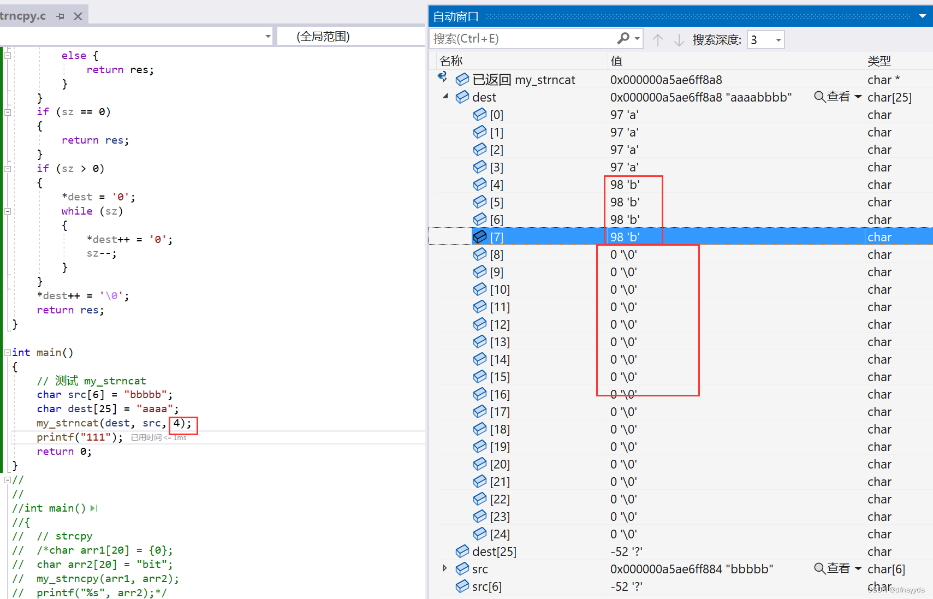Screen dimensions: 933x599
Task: Click the cube icon of selected [7]
Action: coord(480,237)
